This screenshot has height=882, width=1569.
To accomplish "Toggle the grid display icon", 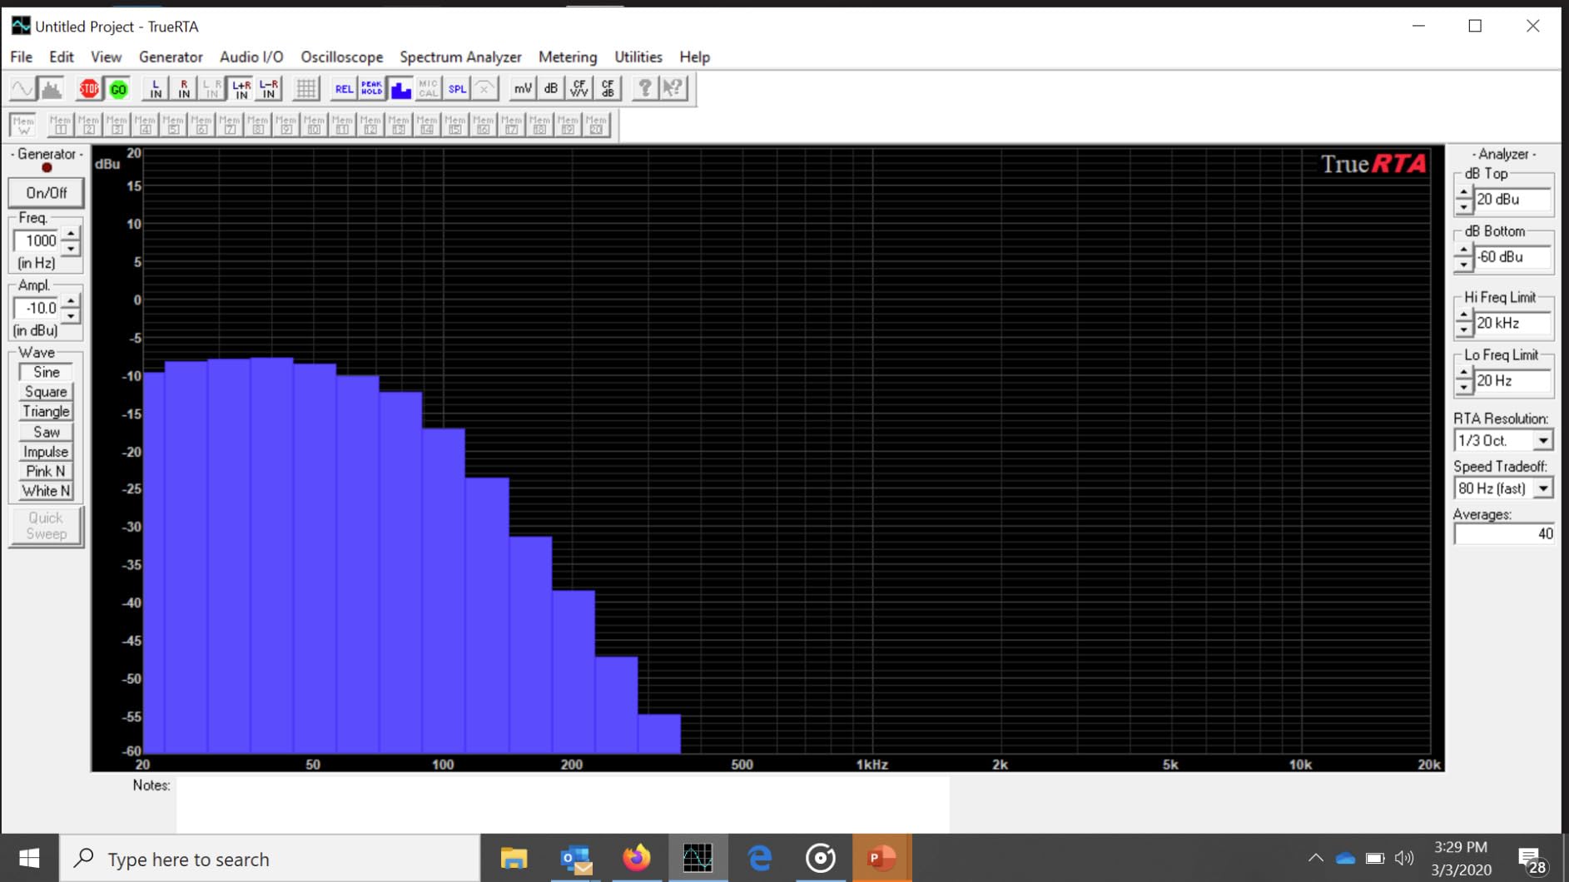I will [305, 88].
